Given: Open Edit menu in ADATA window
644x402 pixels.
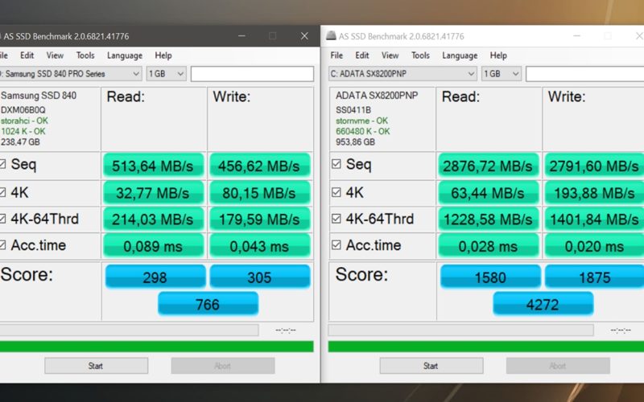Looking at the screenshot, I should (361, 55).
